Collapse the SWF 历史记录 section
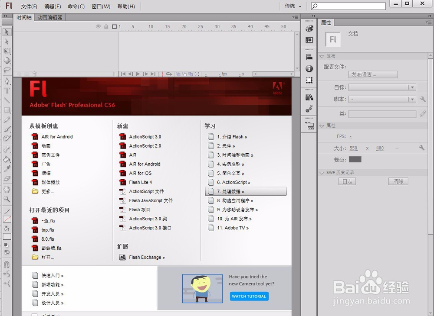This screenshot has width=434, height=316. pyautogui.click(x=322, y=172)
